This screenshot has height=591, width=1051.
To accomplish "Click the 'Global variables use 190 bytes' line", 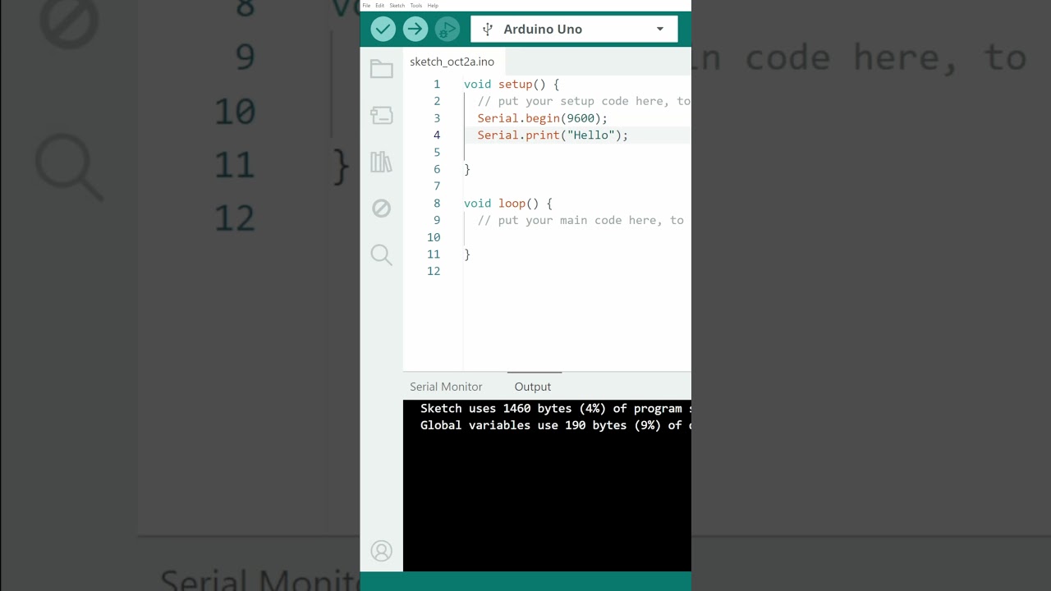I will pos(555,425).
